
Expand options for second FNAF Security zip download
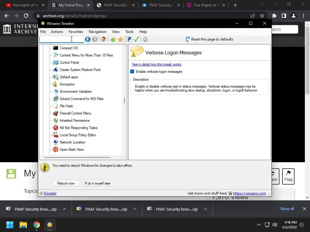[135, 209]
